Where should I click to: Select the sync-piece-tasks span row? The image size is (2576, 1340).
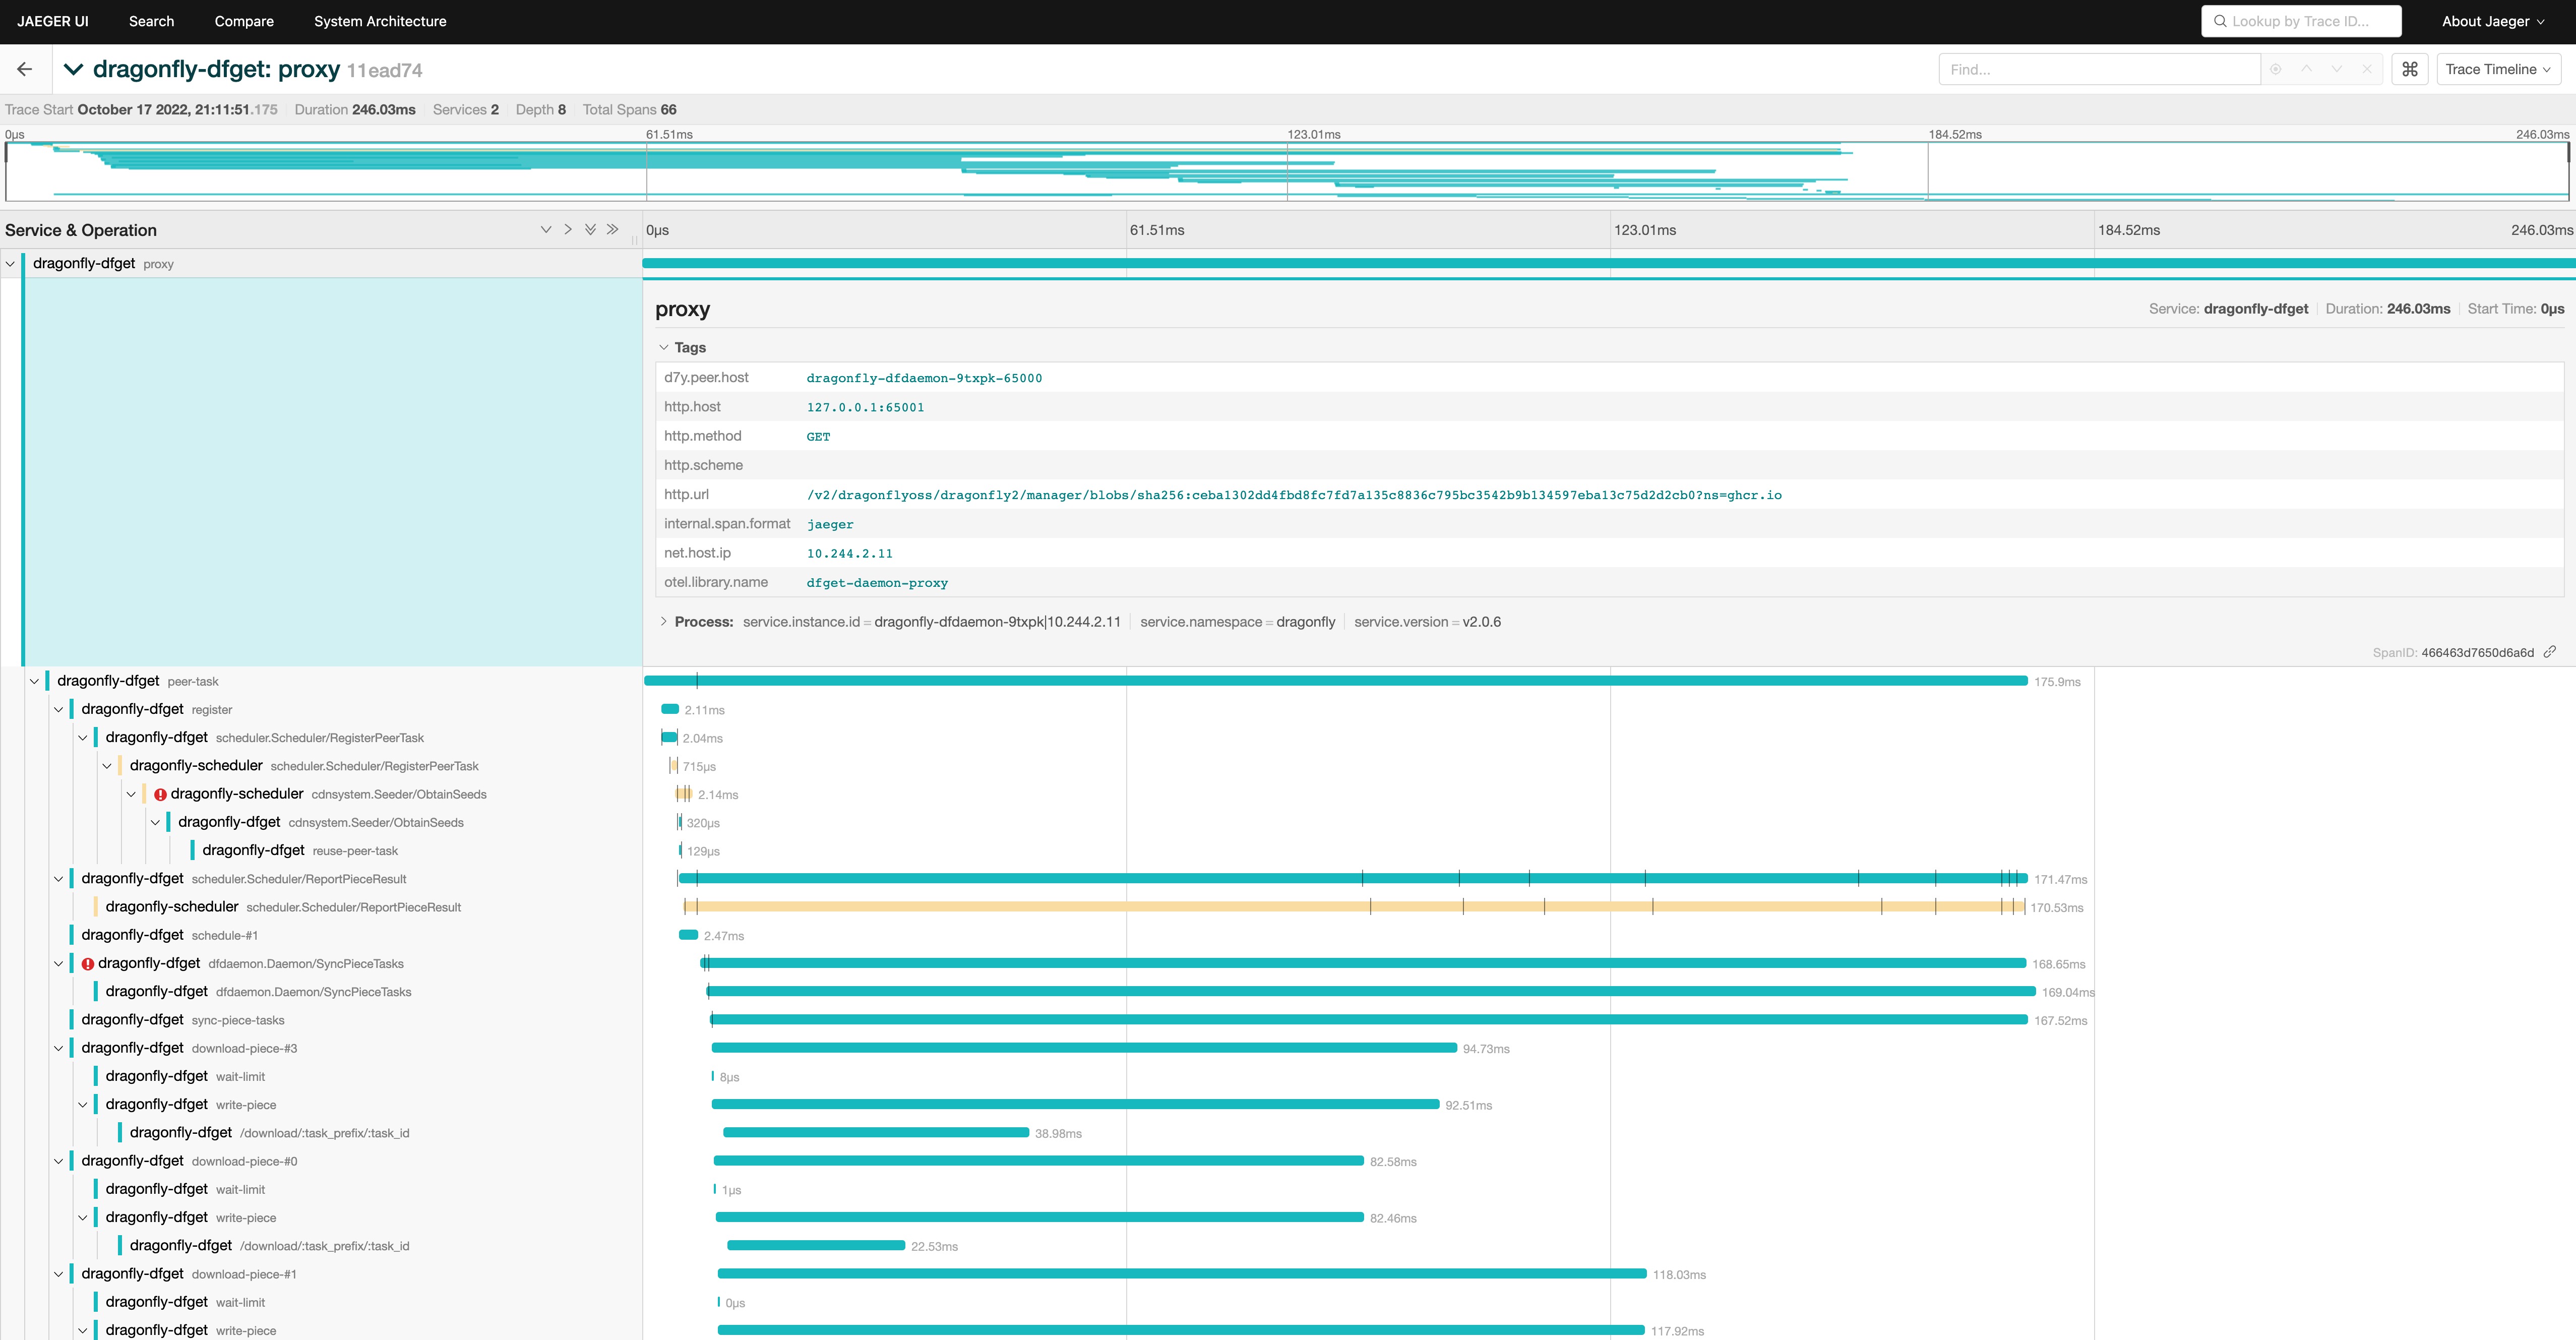tap(183, 1020)
